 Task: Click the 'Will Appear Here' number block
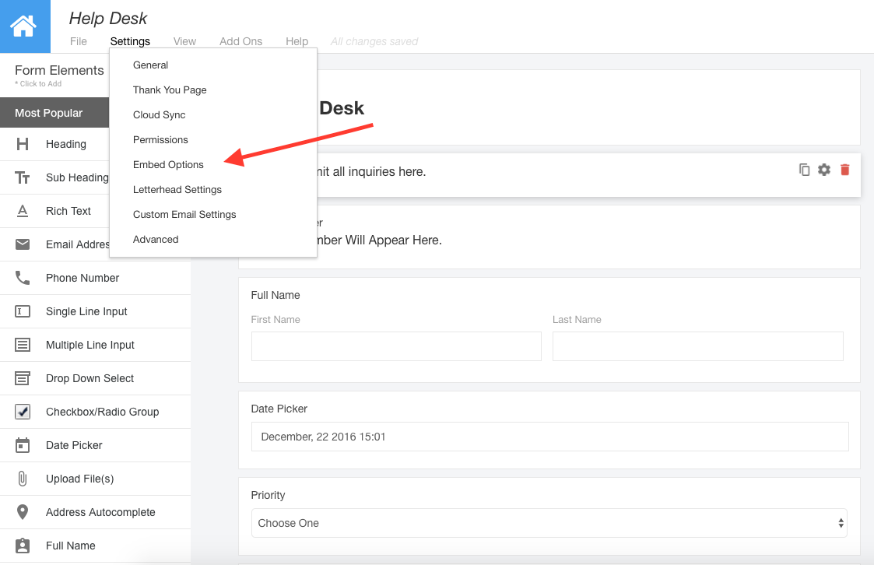(x=379, y=240)
